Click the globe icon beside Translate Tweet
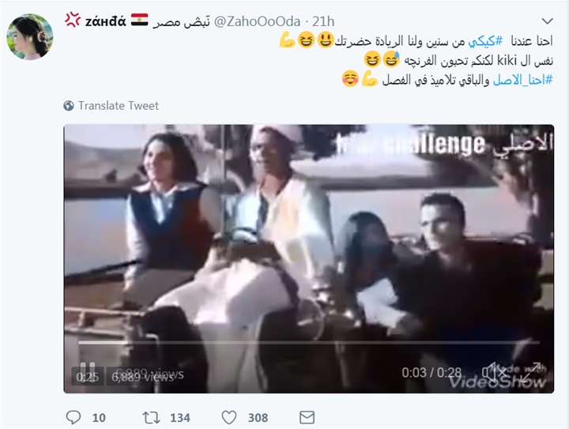This screenshot has height=429, width=569. coord(69,106)
